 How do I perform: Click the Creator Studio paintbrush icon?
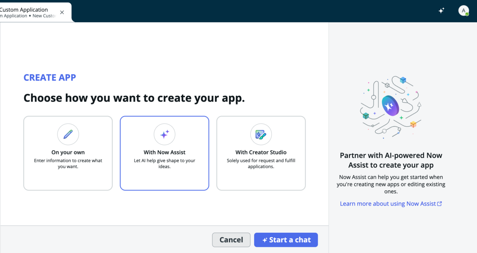pos(261,134)
